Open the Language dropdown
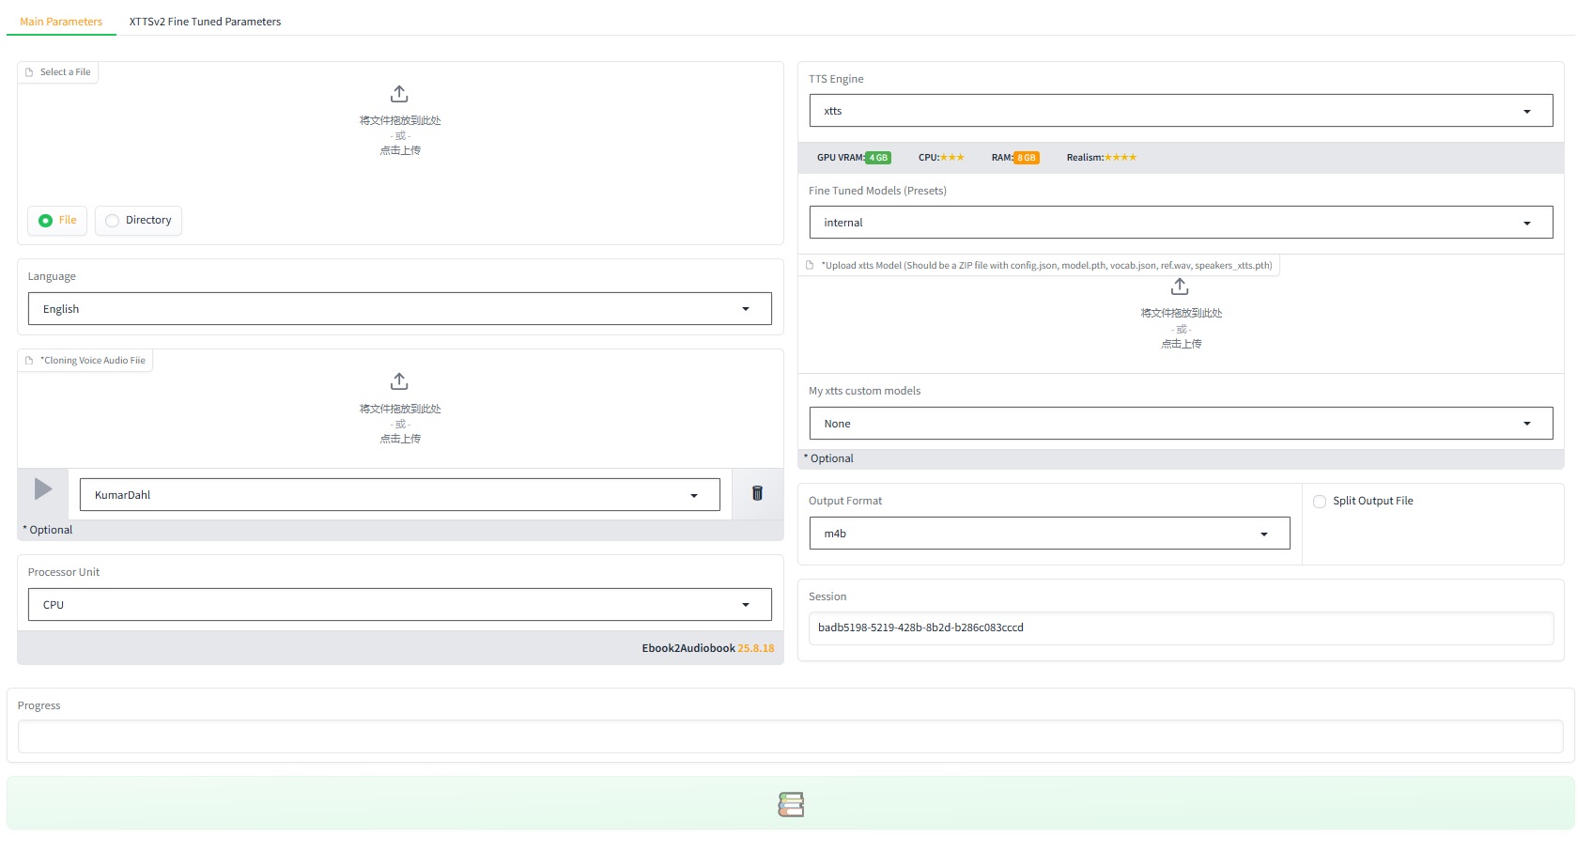 click(x=399, y=309)
